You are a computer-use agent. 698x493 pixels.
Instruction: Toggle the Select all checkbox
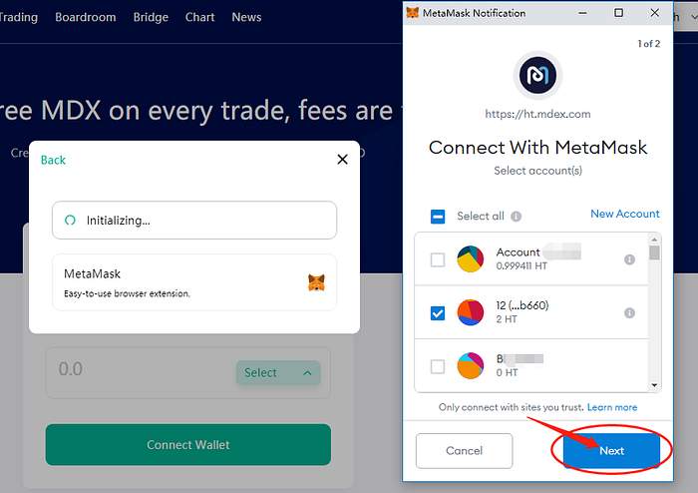click(438, 217)
